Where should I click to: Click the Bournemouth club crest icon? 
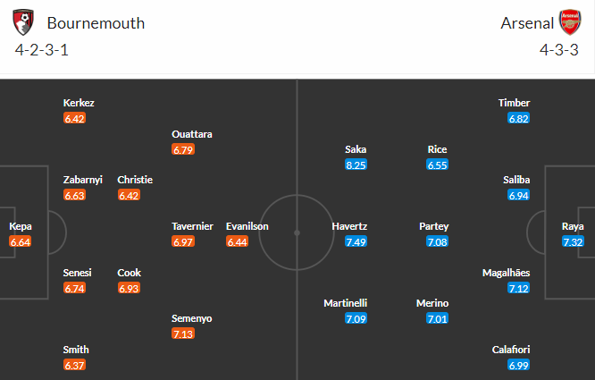(26, 21)
